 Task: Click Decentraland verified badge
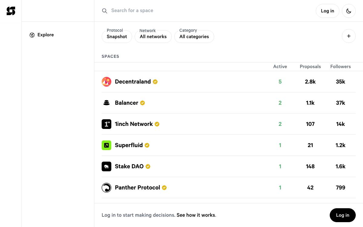click(x=155, y=82)
